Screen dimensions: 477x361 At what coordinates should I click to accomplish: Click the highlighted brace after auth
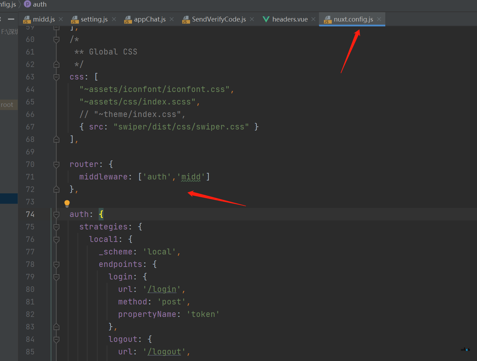coord(101,214)
